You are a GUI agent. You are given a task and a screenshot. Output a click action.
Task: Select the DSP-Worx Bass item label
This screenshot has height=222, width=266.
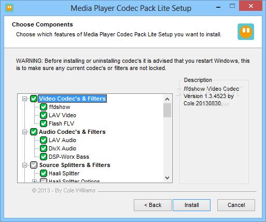click(x=69, y=157)
